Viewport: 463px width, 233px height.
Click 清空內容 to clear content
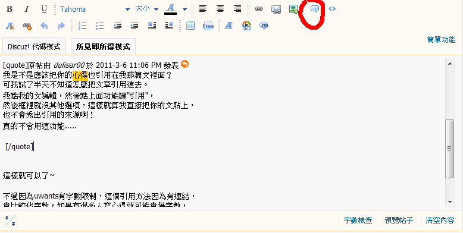440,221
